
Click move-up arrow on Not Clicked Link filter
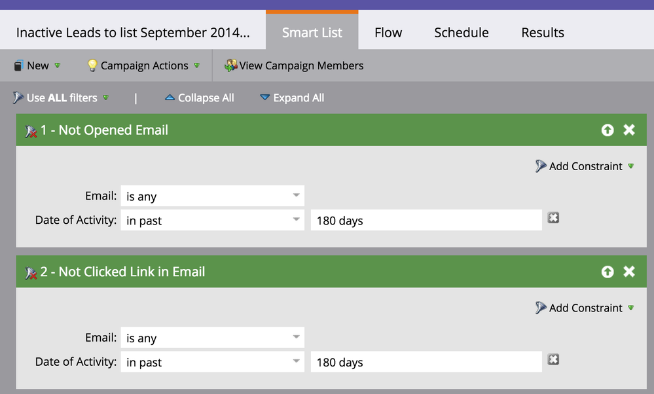(x=608, y=272)
